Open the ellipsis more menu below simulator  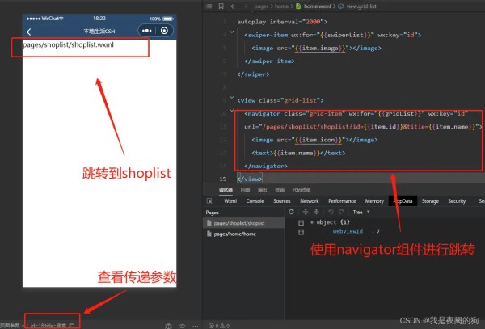click(196, 326)
